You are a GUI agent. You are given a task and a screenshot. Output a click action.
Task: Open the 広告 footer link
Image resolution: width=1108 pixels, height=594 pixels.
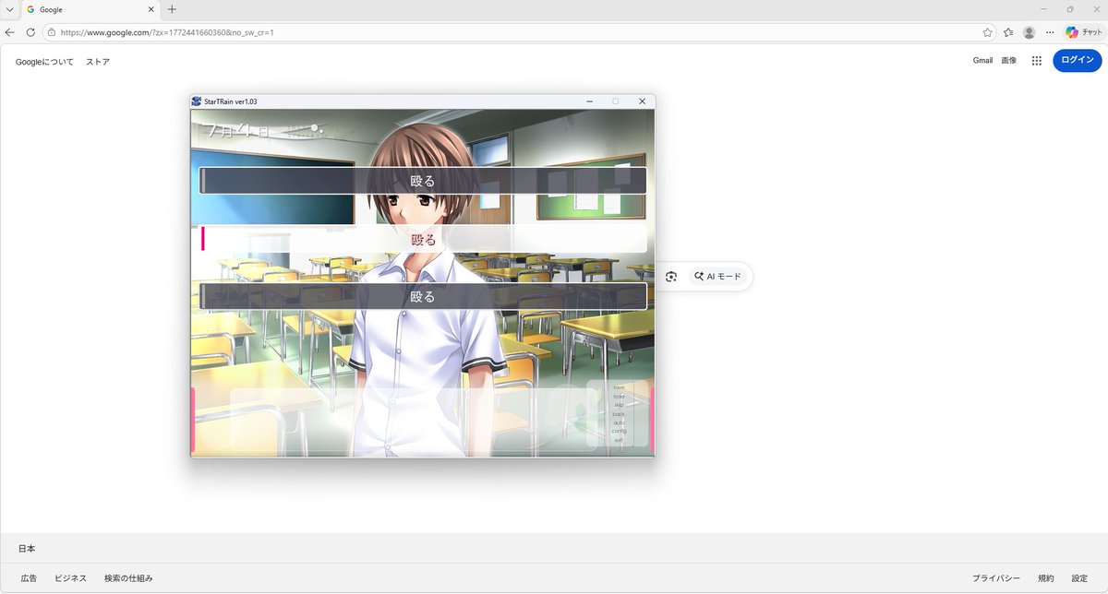pyautogui.click(x=29, y=578)
